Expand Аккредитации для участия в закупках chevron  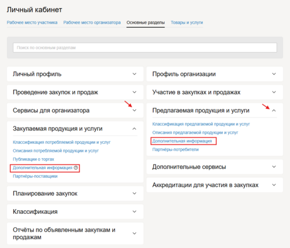pos(274,185)
